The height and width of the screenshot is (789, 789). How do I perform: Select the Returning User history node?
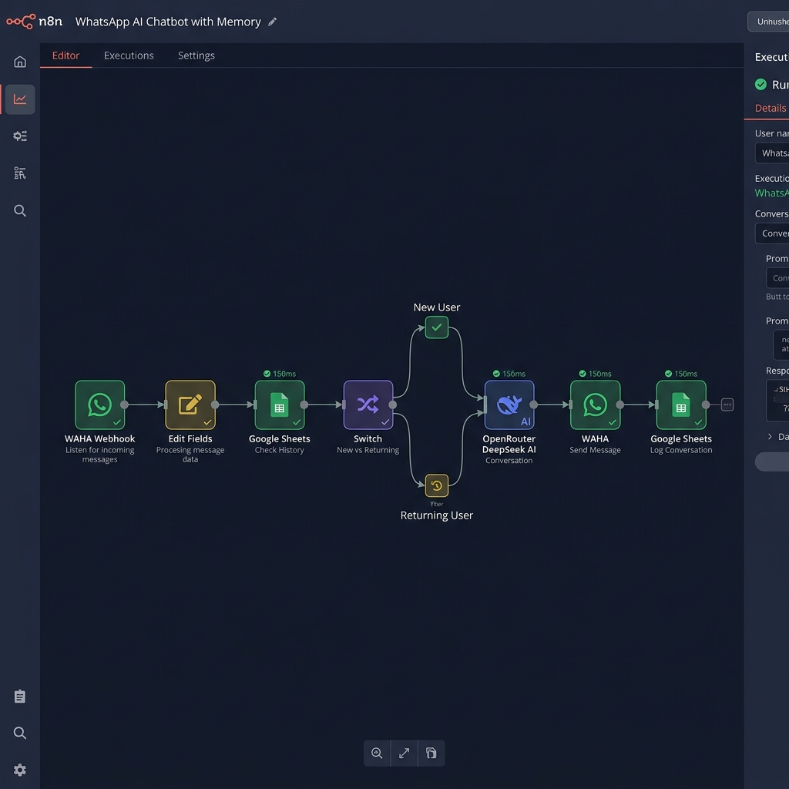click(437, 485)
